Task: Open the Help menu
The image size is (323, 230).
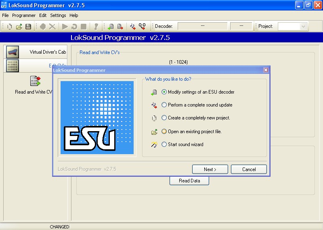Action: click(74, 15)
